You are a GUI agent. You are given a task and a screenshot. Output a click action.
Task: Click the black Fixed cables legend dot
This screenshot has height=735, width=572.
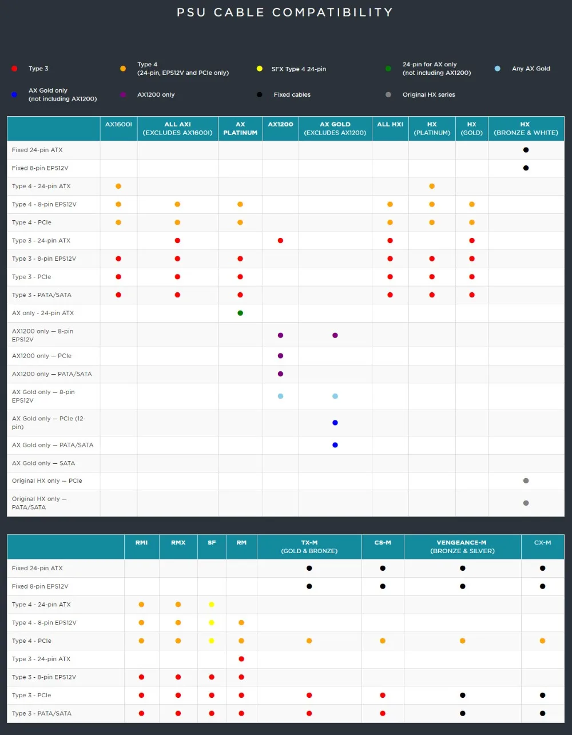(259, 94)
